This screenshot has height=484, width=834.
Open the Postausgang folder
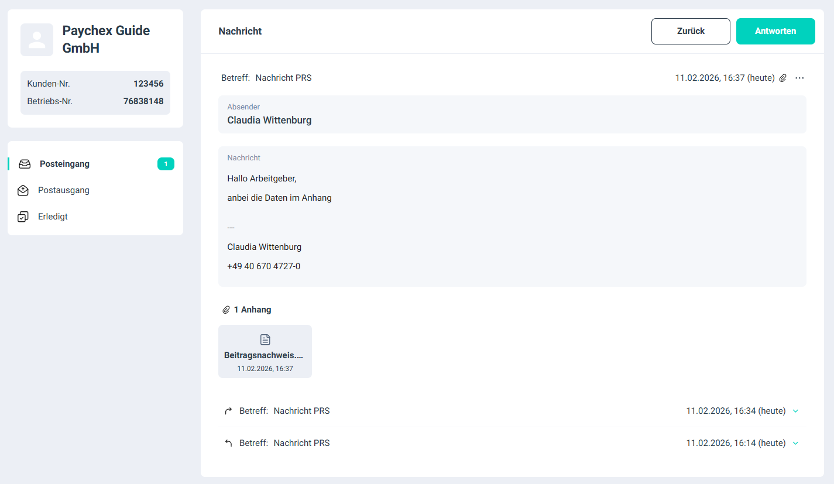click(64, 190)
